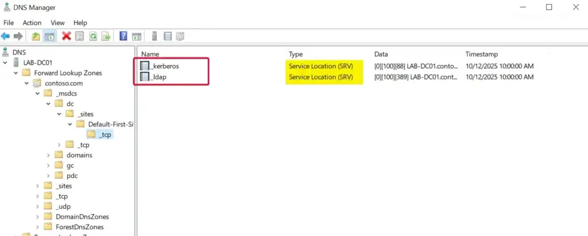Click the Up One Level folder icon
This screenshot has height=236, width=588.
pos(36,36)
